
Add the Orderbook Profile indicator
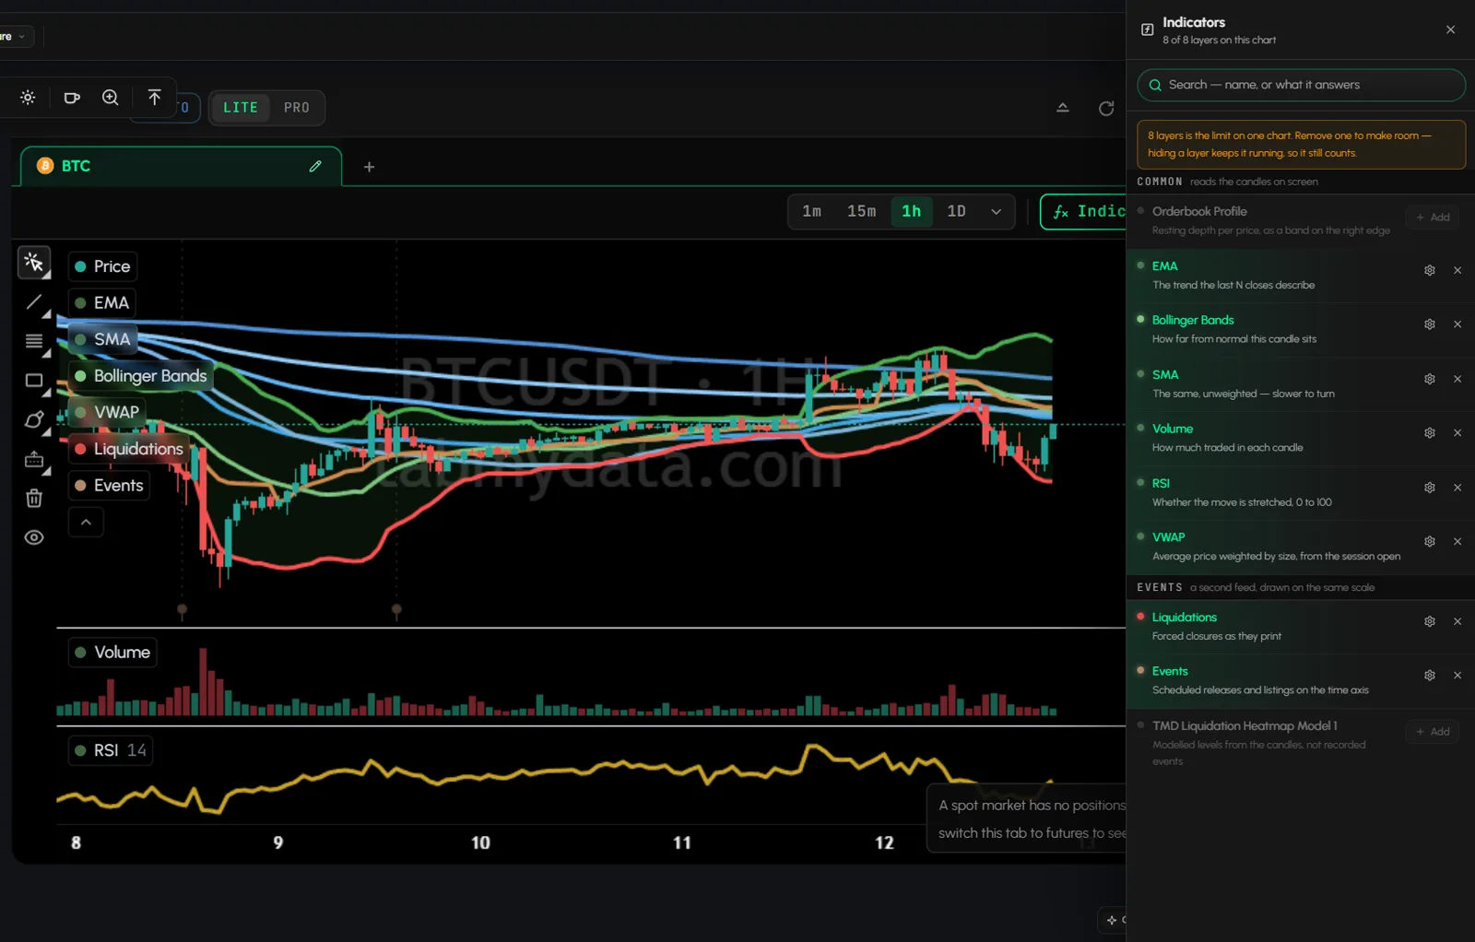pos(1433,218)
